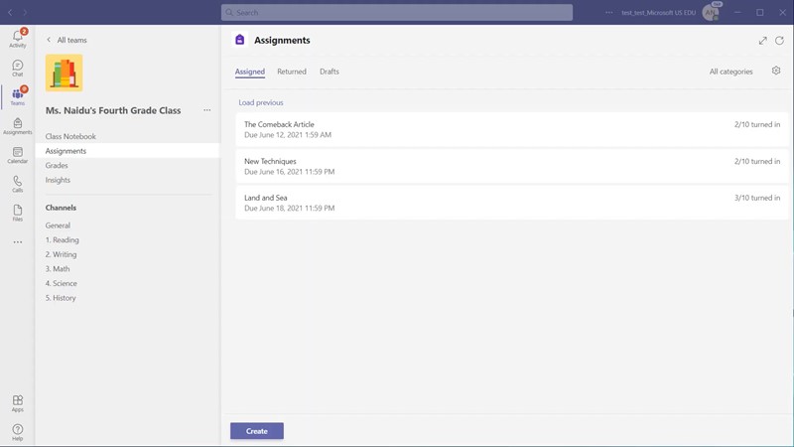794x447 pixels.
Task: Open Chat in the left rail
Action: 17,67
